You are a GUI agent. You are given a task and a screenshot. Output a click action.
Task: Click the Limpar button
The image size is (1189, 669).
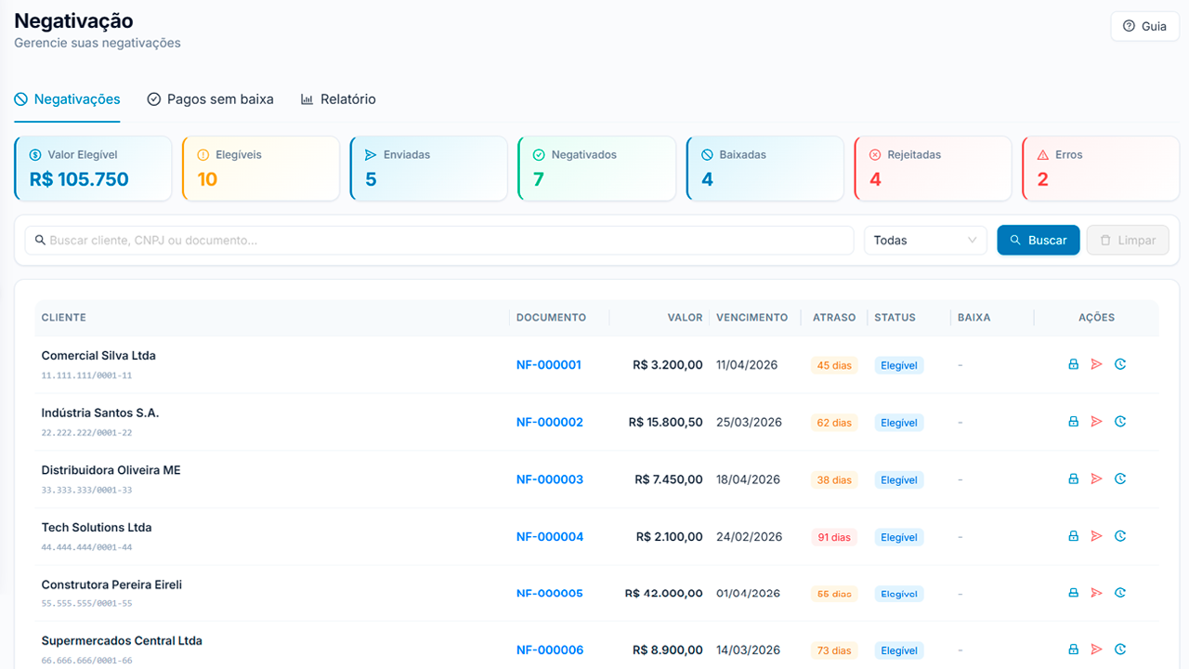point(1128,240)
